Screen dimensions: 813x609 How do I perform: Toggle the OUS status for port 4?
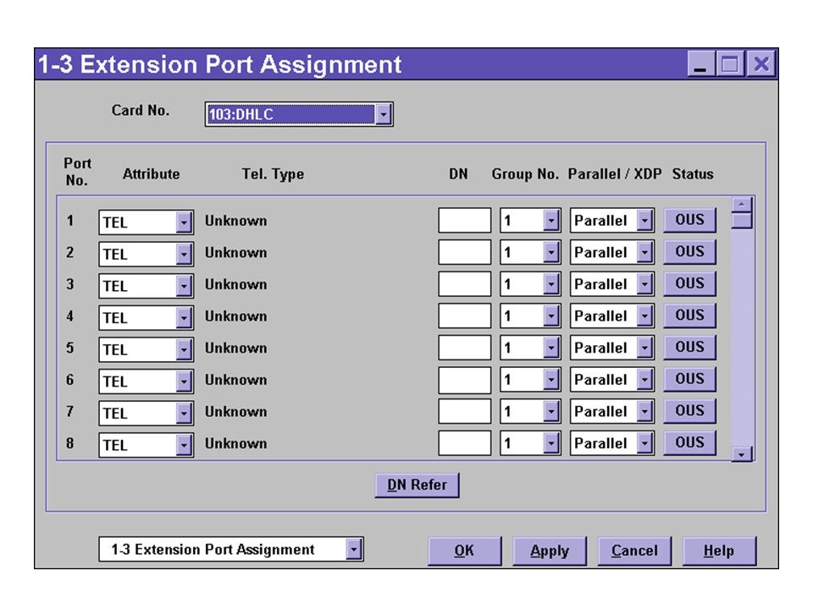pyautogui.click(x=689, y=315)
